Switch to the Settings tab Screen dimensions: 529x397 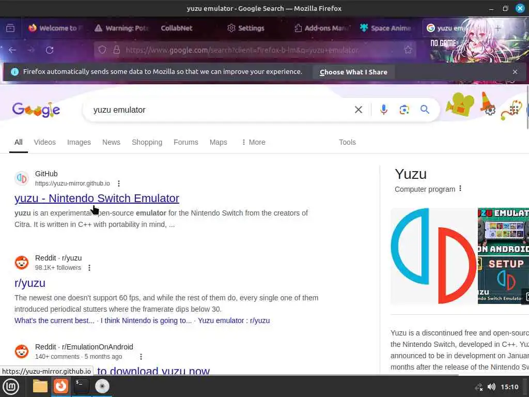[246, 28]
